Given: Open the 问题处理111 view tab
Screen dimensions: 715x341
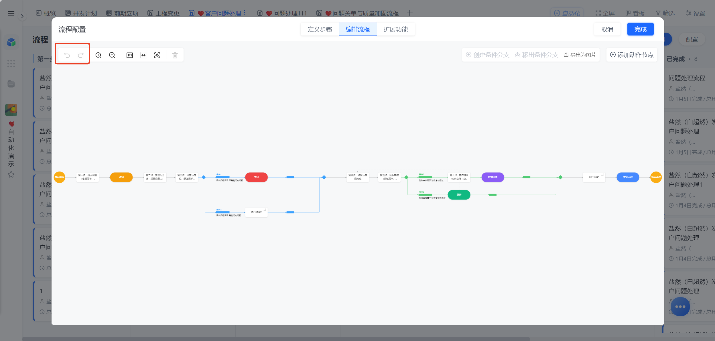Looking at the screenshot, I should coord(282,13).
